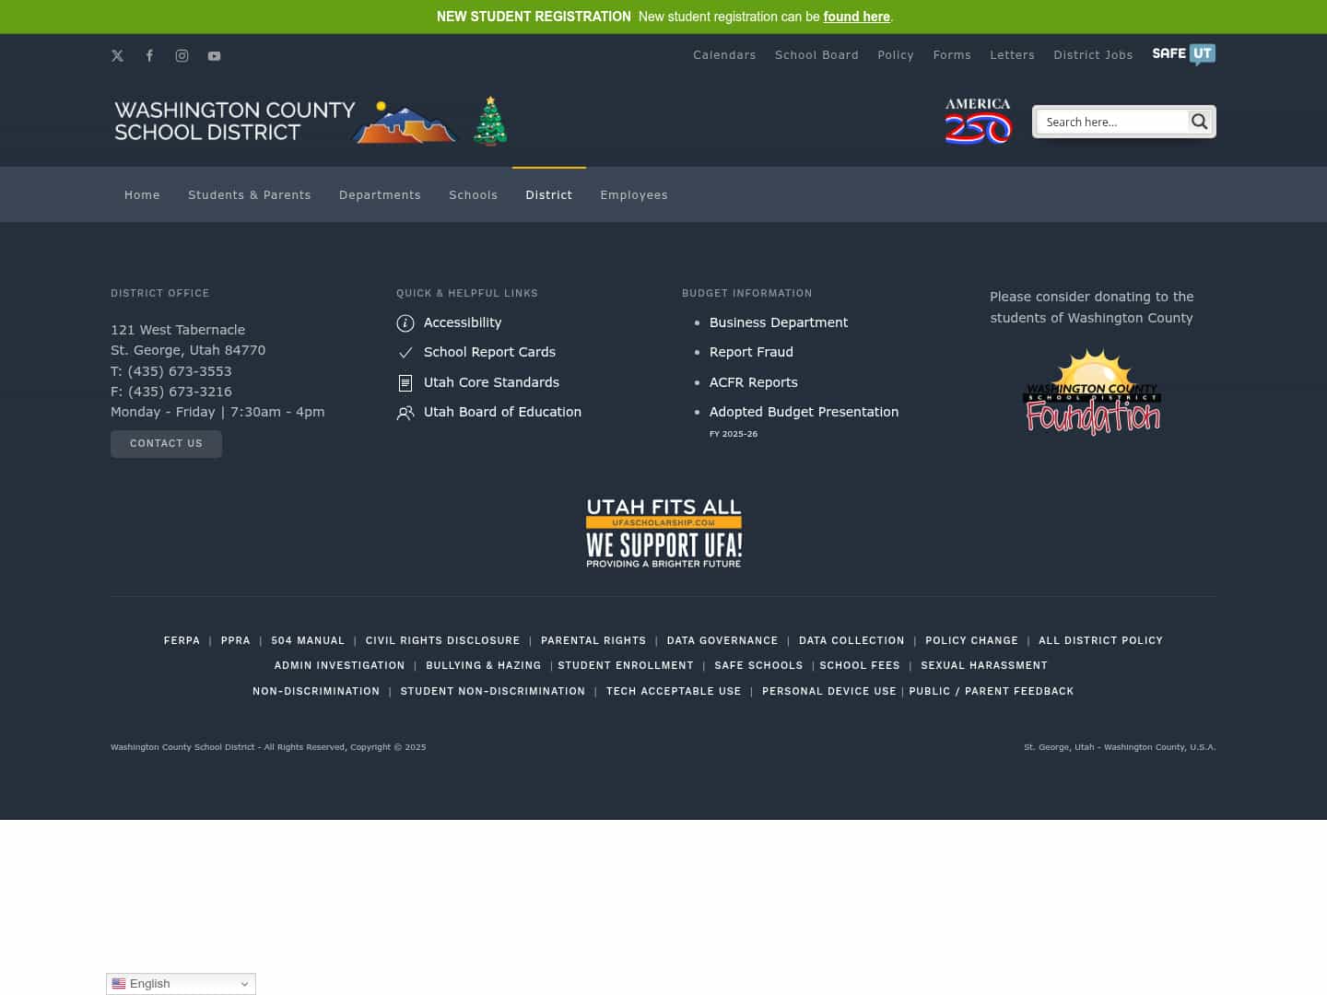Click the 'found here' registration link
The image size is (1327, 995).
click(856, 17)
